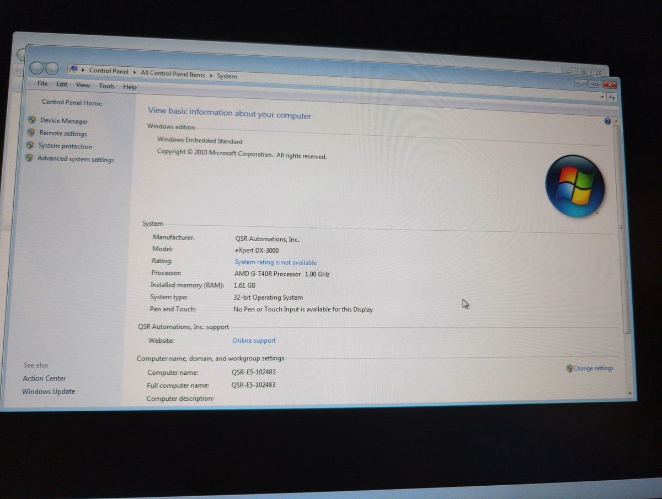
Task: Open the Edit menu
Action: click(x=62, y=84)
